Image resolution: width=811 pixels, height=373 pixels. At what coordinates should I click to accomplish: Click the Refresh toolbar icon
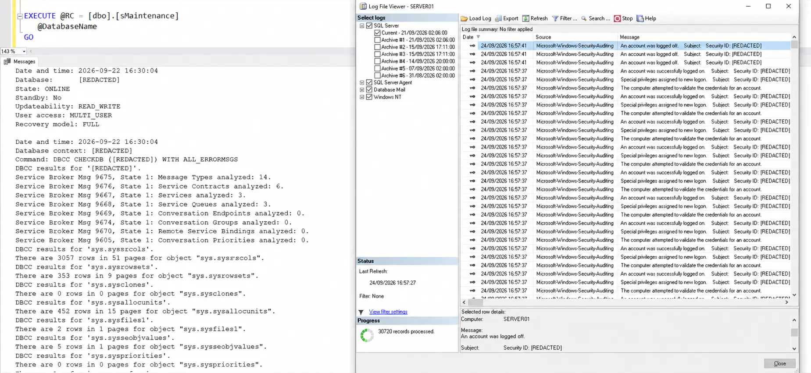tap(525, 18)
